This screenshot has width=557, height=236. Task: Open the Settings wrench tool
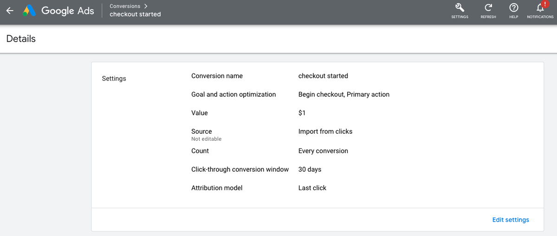[460, 7]
